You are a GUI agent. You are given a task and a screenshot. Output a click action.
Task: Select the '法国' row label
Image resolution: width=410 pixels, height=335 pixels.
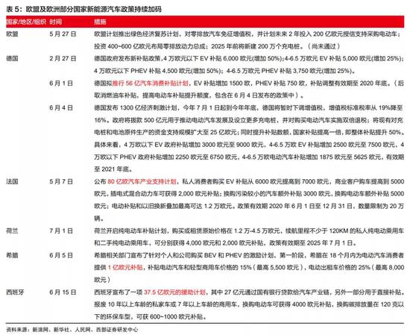pos(12,181)
